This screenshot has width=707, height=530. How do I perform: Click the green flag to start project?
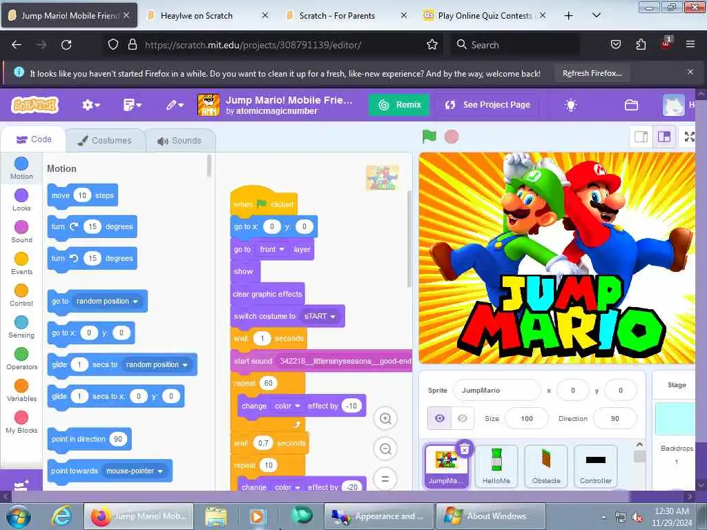click(x=429, y=136)
